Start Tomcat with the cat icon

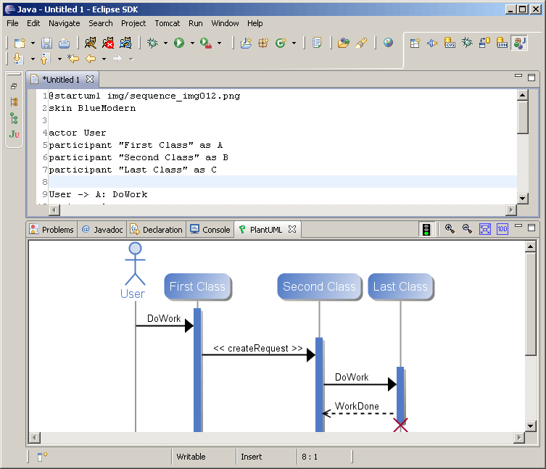click(x=91, y=43)
